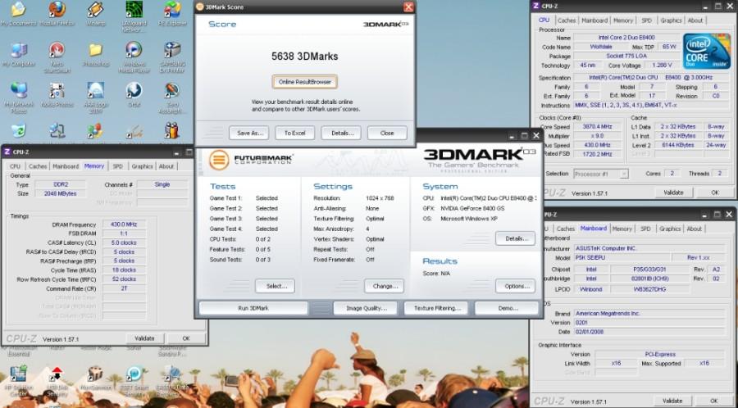738x408 pixels.
Task: Click the mainboard Model P5K SE/EPU value
Action: pos(622,258)
